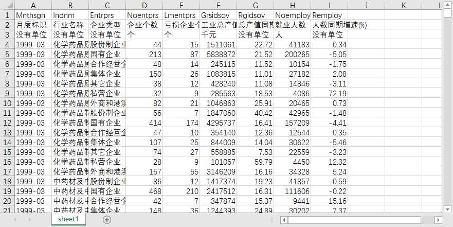Click the cell with value 111606
The image size is (453, 227).
[293, 191]
